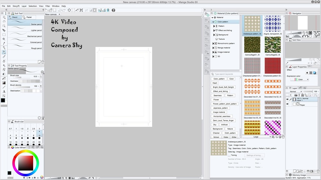Select the New canvas document tab
This screenshot has height=180, width=321.
51,14
